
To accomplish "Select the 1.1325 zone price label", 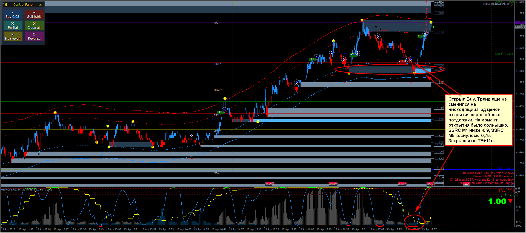I will (439, 152).
